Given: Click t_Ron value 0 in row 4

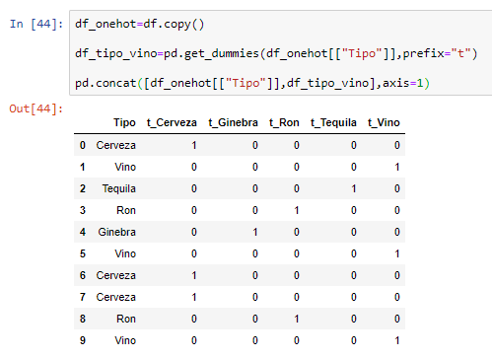Looking at the screenshot, I should click(297, 232).
